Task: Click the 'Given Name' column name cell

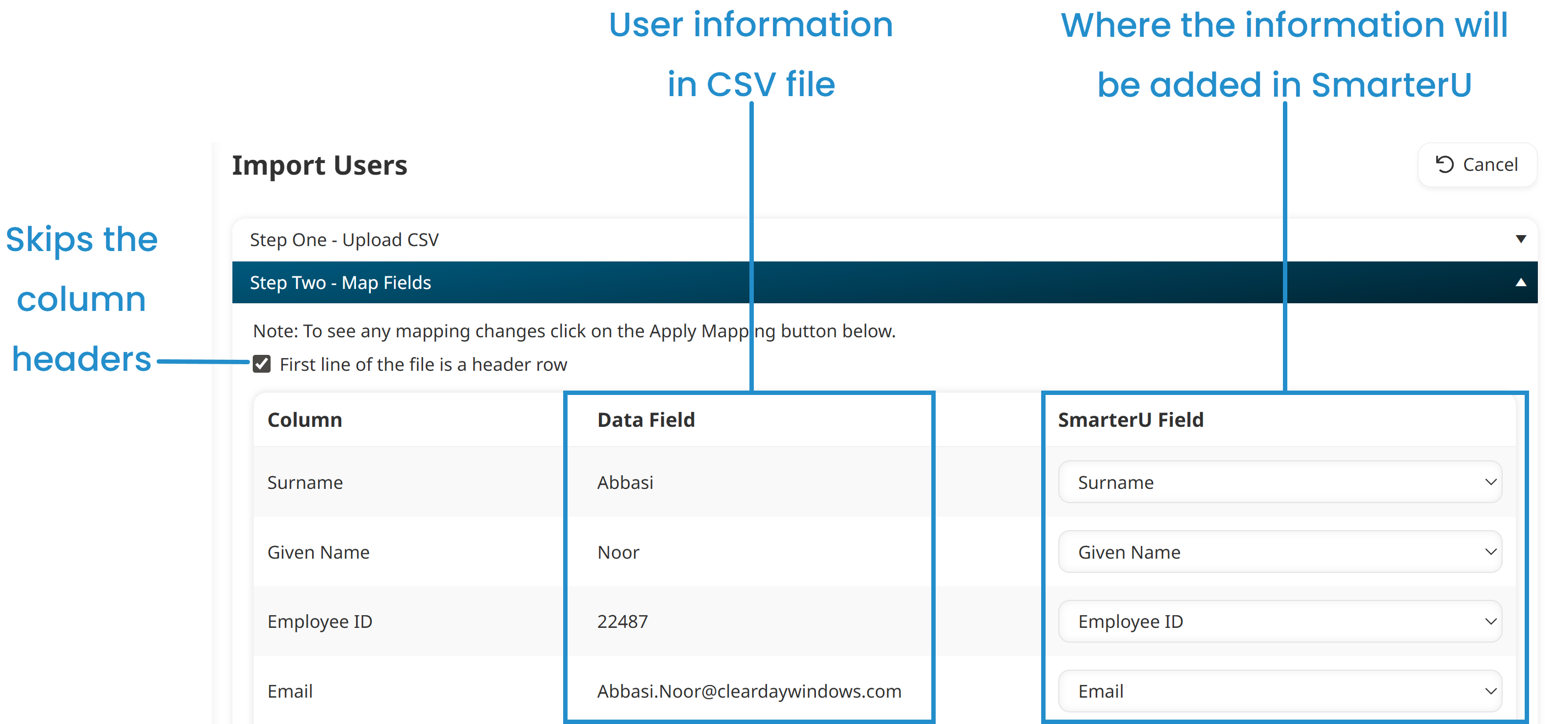Action: [x=319, y=552]
